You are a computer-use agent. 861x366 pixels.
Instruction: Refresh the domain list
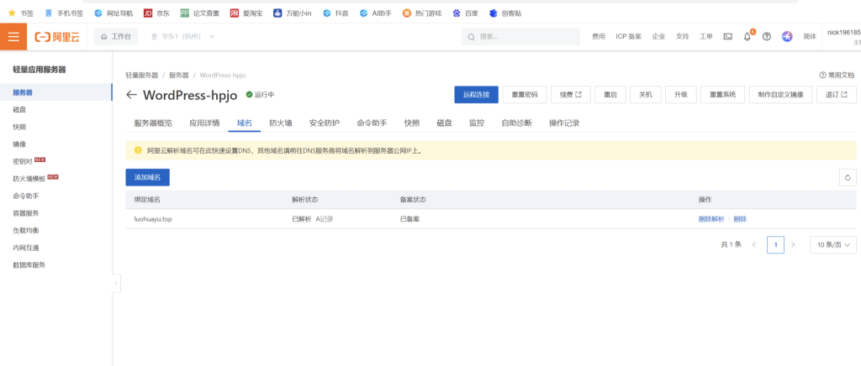pos(848,177)
